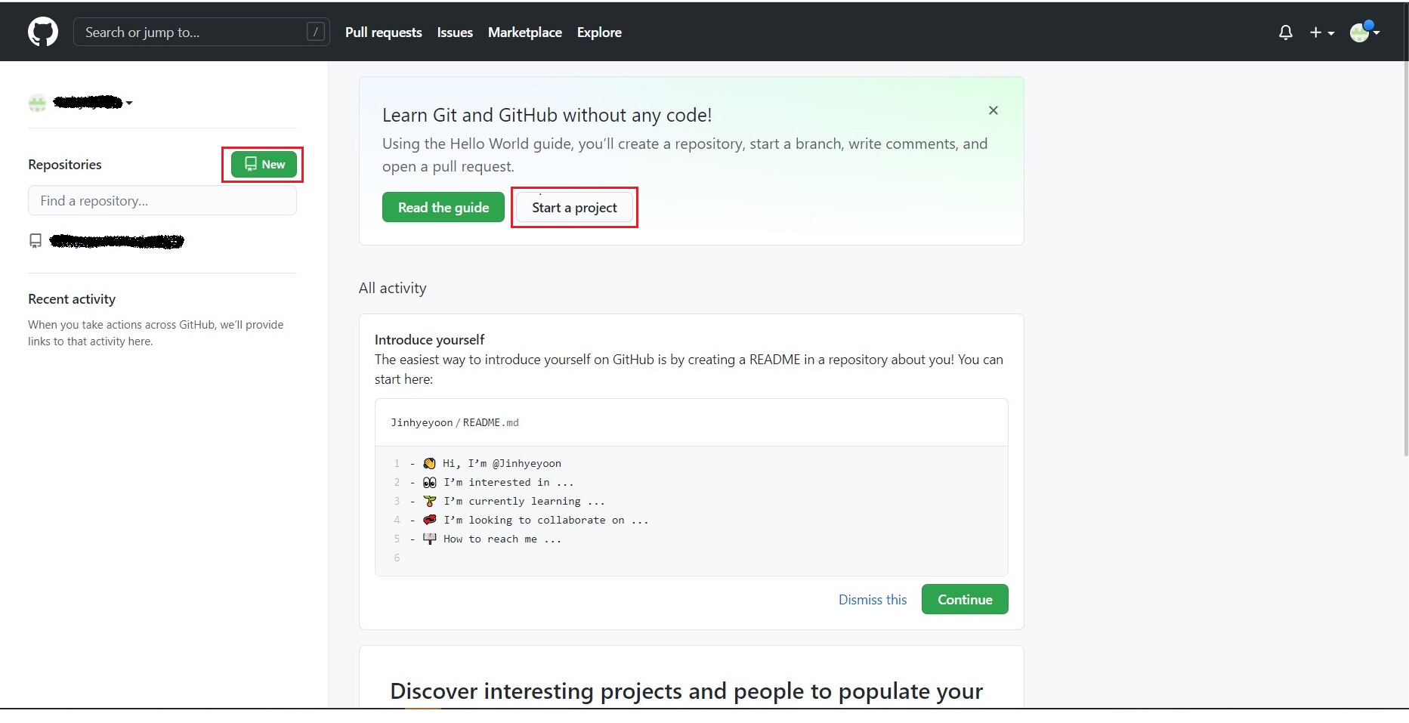Viewport: 1409px width, 723px height.
Task: Continue creating the README
Action: (x=965, y=599)
